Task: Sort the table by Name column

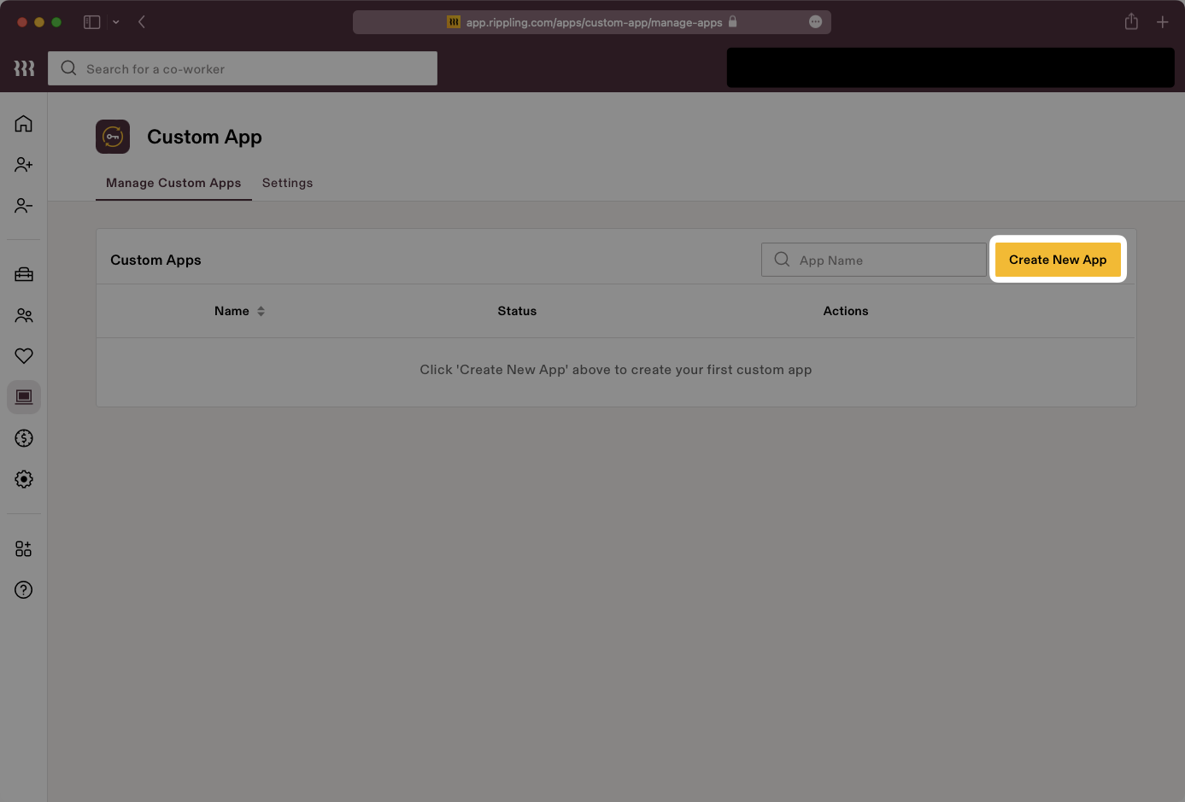Action: [x=239, y=311]
